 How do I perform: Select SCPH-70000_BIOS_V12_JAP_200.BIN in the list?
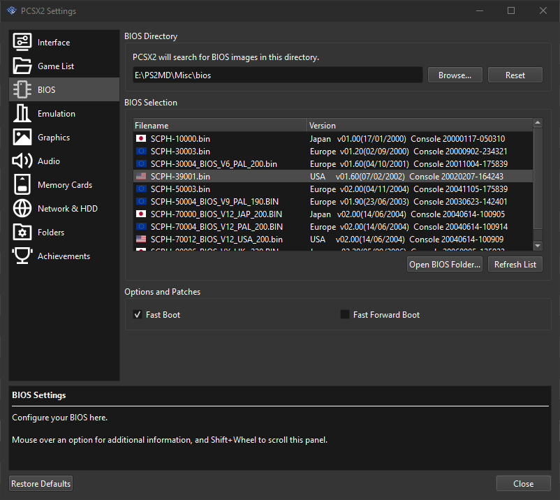point(333,214)
